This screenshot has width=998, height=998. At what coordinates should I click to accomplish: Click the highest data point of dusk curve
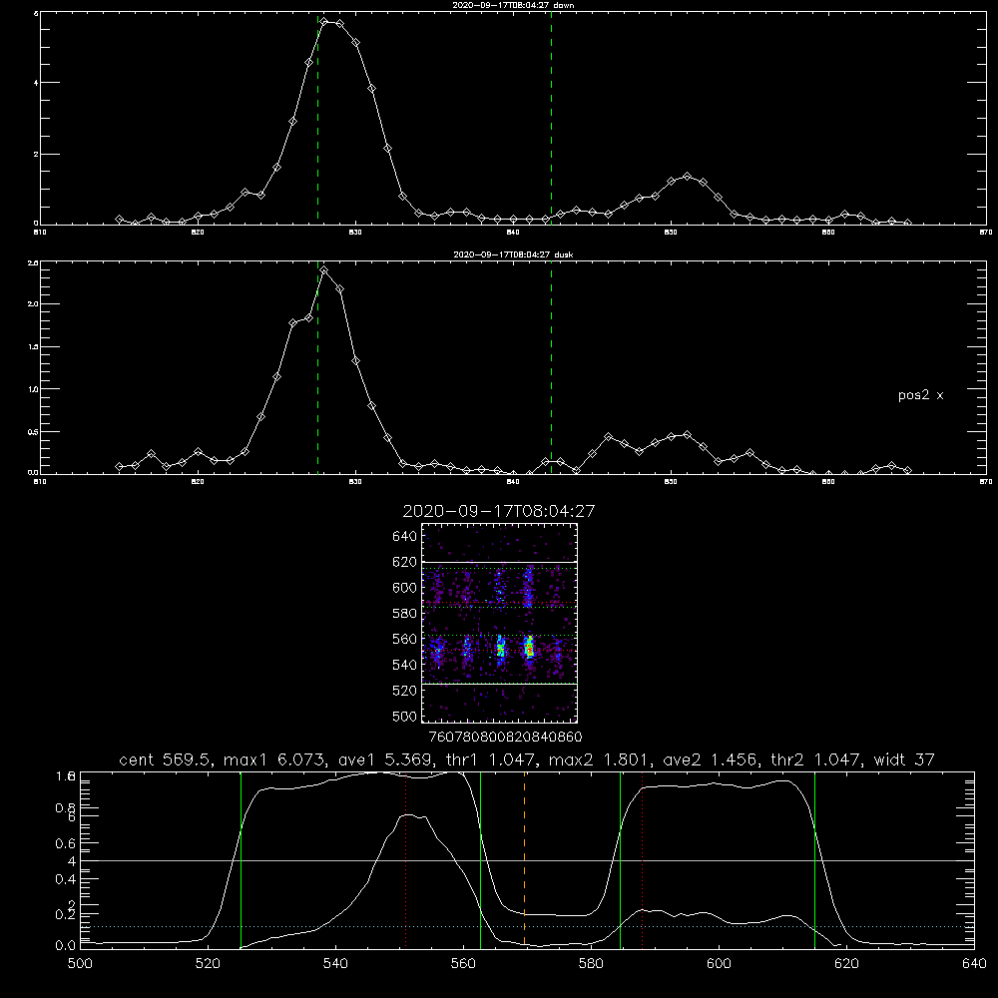tap(324, 269)
